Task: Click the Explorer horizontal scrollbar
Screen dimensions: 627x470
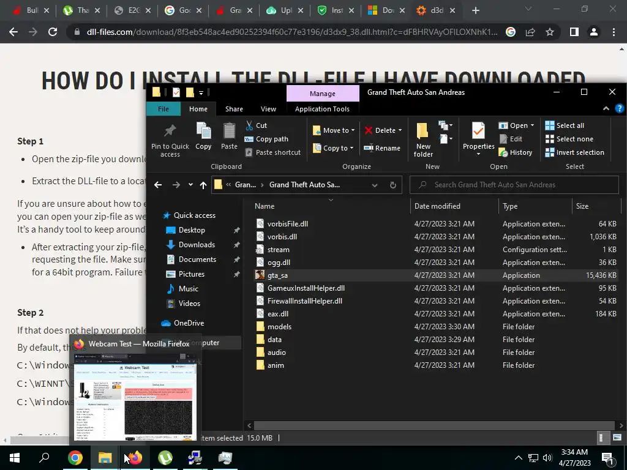Action: pyautogui.click(x=434, y=426)
